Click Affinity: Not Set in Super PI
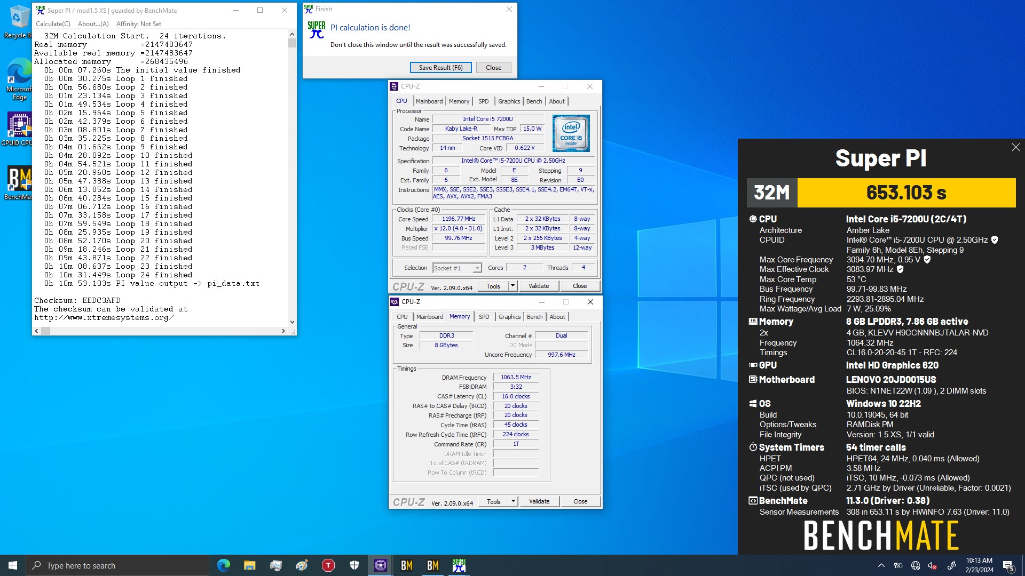1025x576 pixels. point(139,24)
